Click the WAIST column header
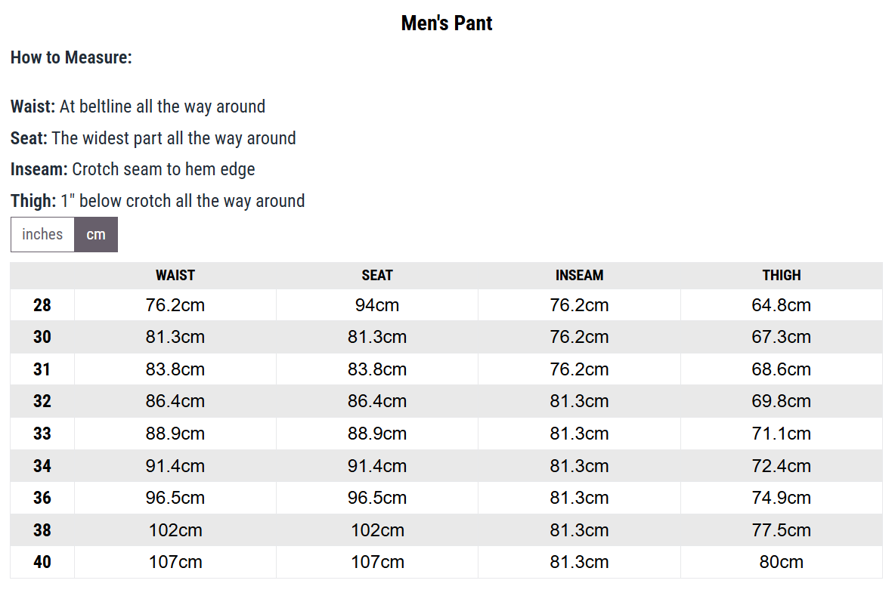The image size is (895, 602). [175, 276]
